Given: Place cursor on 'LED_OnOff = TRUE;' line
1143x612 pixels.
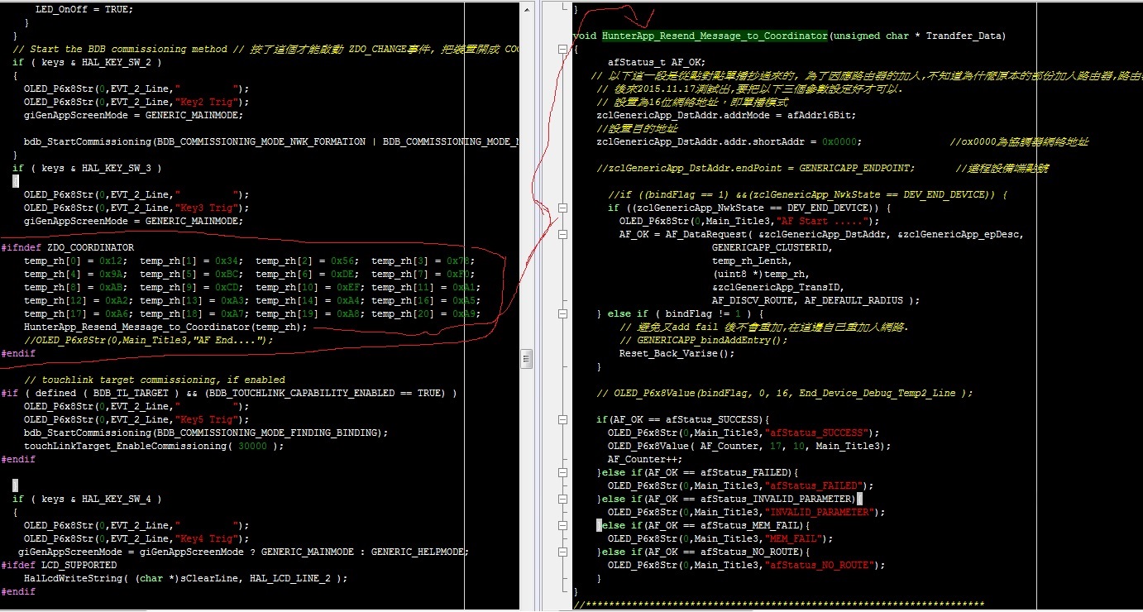Looking at the screenshot, I should pos(84,9).
